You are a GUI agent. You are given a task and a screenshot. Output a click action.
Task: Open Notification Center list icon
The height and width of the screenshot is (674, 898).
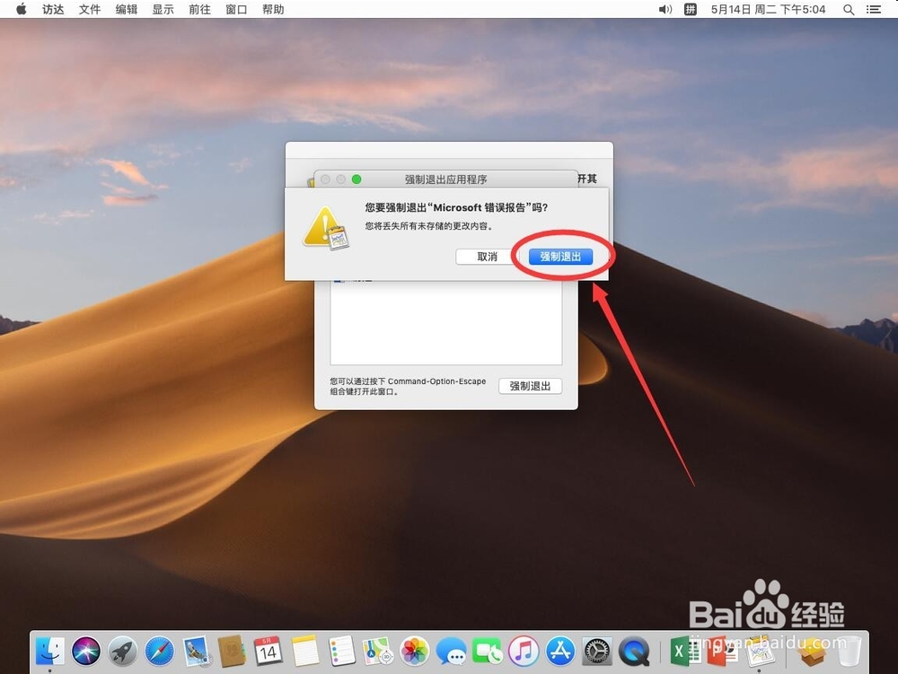click(x=874, y=9)
